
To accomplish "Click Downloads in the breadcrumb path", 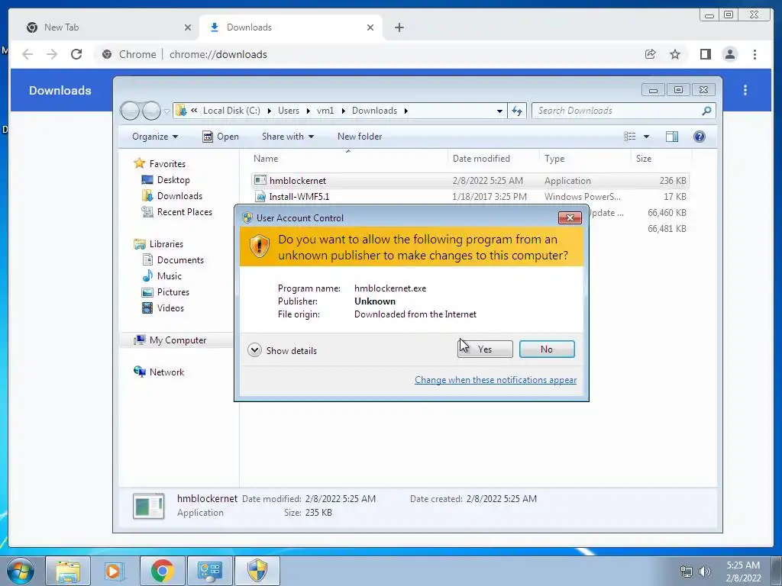I will pos(374,111).
